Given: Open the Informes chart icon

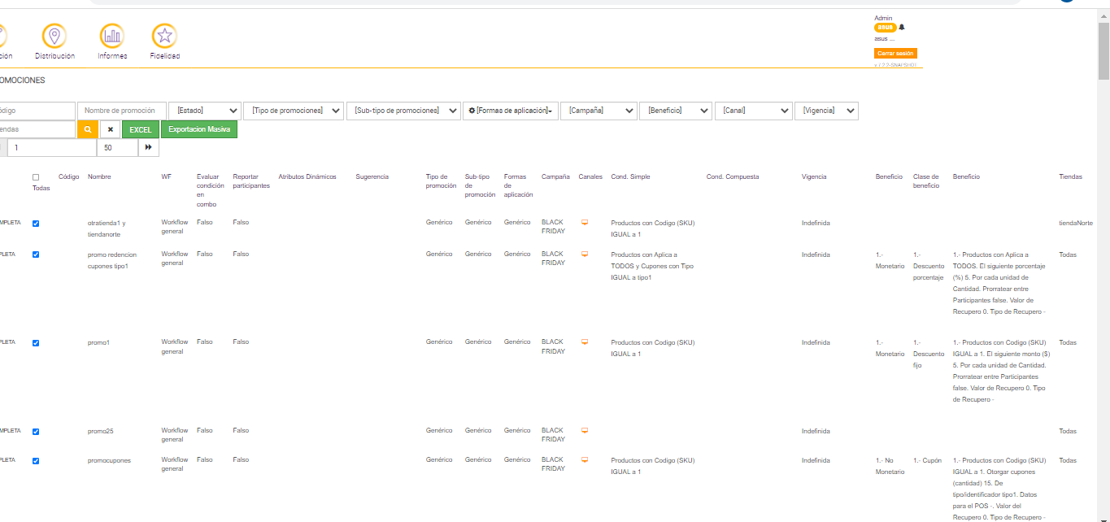Looking at the screenshot, I should coord(112,36).
